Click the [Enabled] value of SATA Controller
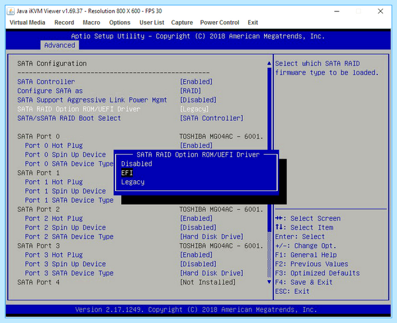The height and width of the screenshot is (323, 397). [196, 82]
